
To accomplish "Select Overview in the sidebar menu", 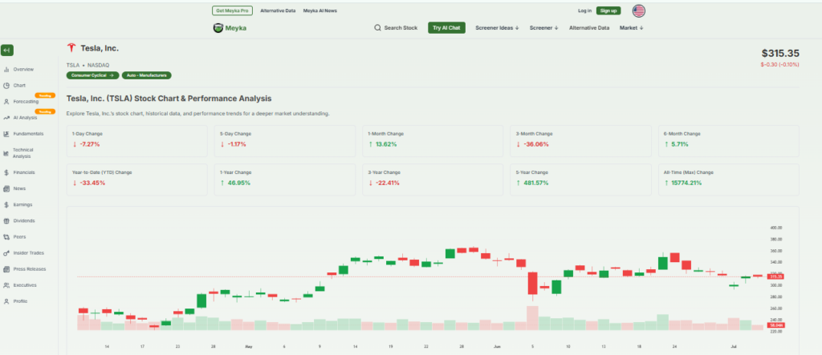I will point(23,69).
